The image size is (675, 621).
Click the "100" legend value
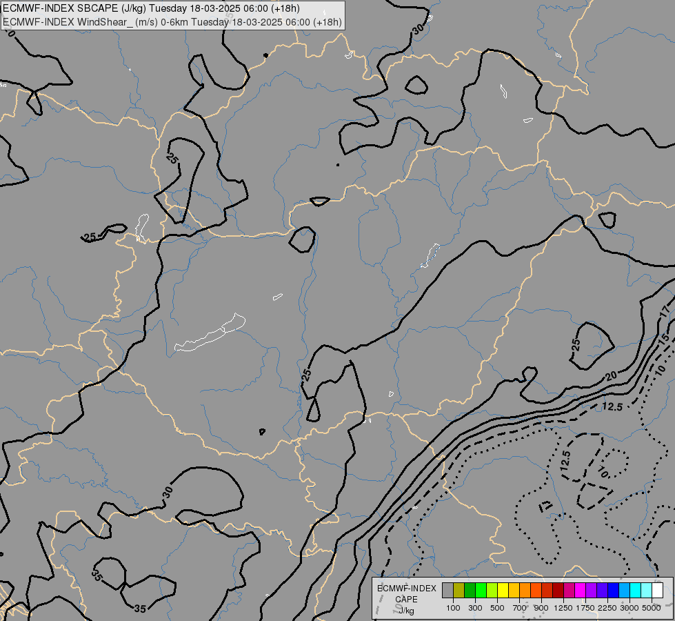point(453,608)
